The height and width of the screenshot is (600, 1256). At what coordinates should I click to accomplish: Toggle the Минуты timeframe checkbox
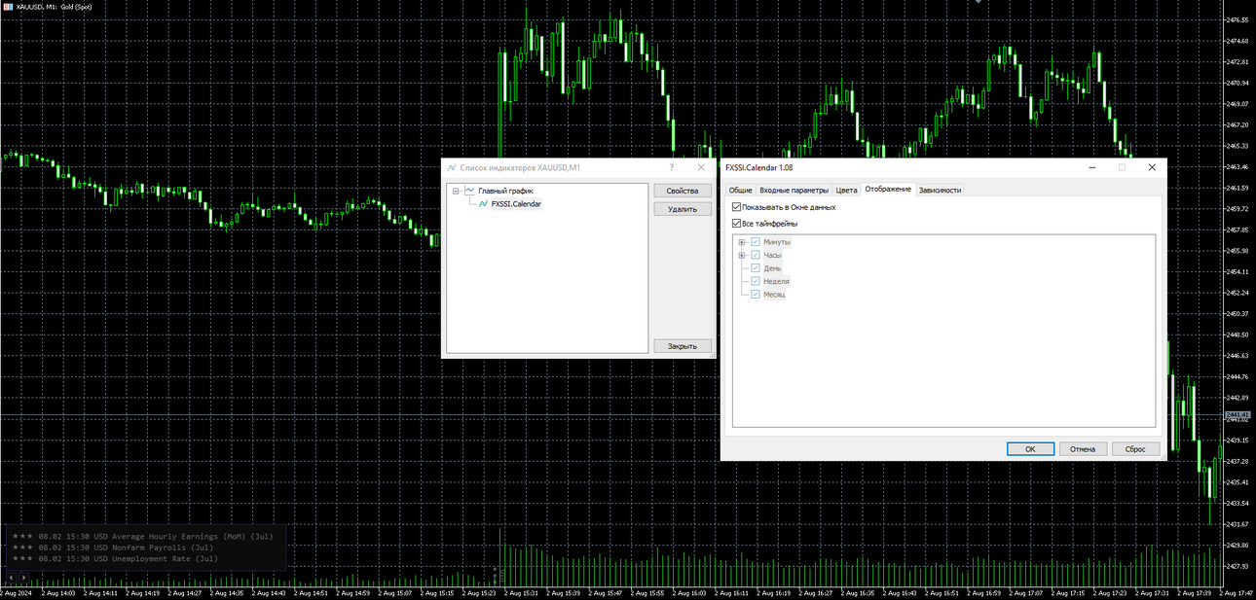[756, 242]
